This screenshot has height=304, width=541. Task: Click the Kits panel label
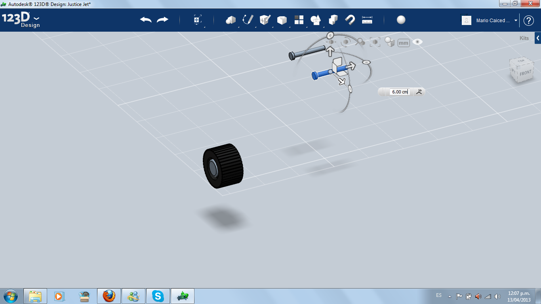pyautogui.click(x=524, y=38)
